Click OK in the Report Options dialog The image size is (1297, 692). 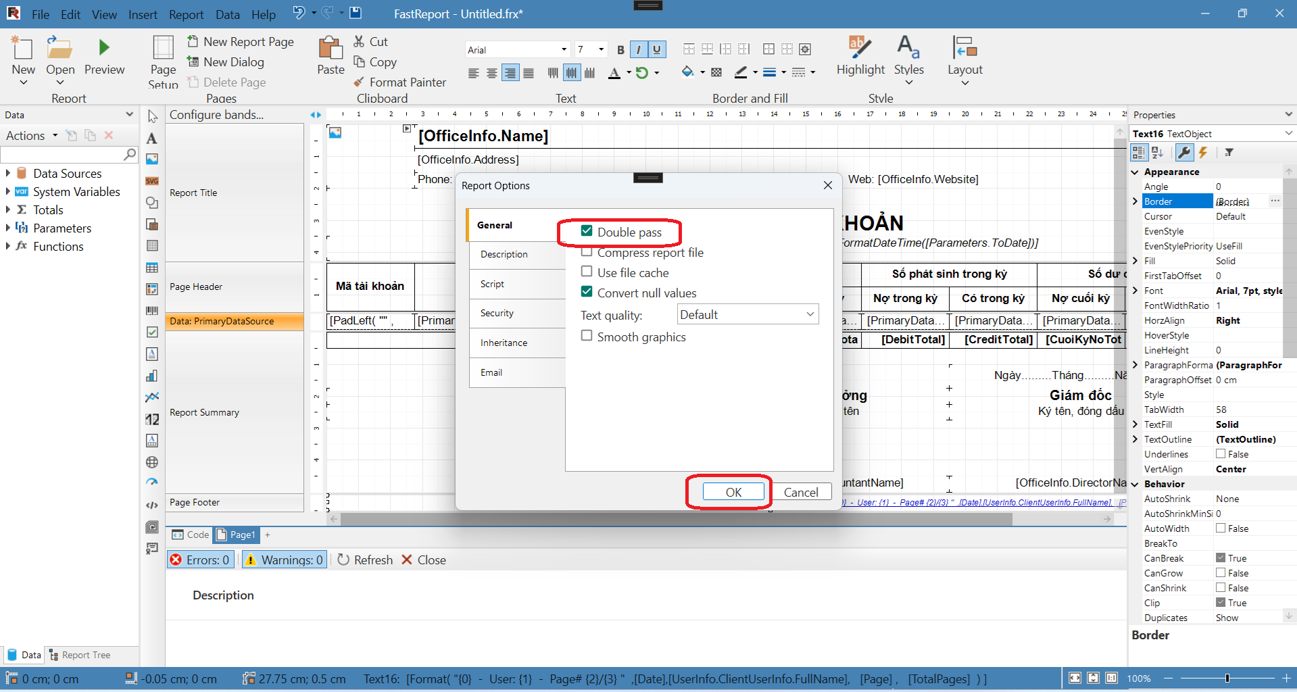point(733,492)
